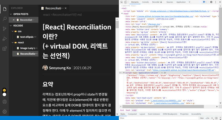Viewport: 222px width, 120px height.
Task: Open the DevTools issues counter badge
Action: coord(205,2)
